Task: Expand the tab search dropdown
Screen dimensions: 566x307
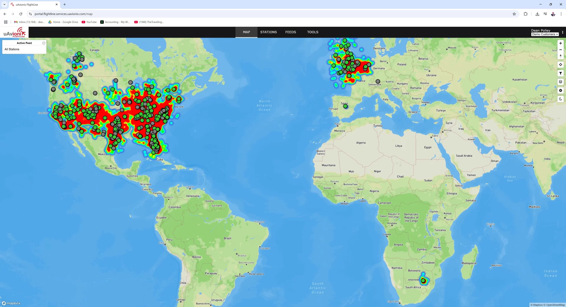Action: pos(4,4)
